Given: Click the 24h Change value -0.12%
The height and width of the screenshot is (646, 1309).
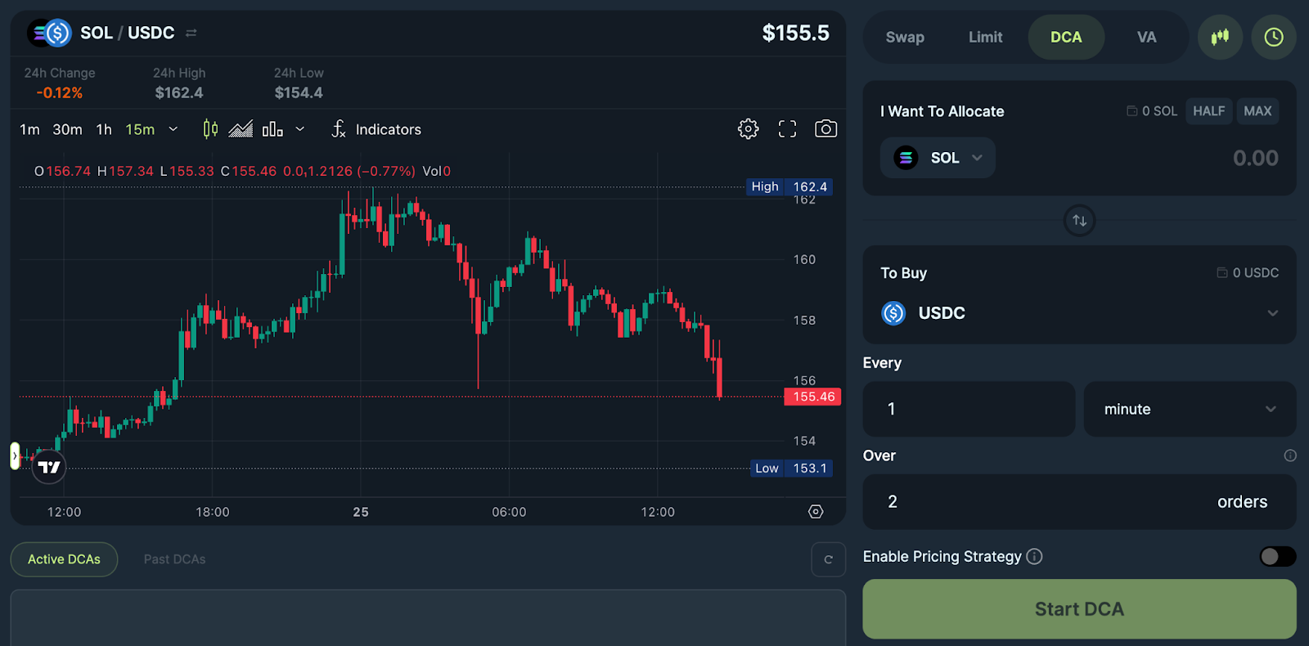Looking at the screenshot, I should click(x=59, y=93).
